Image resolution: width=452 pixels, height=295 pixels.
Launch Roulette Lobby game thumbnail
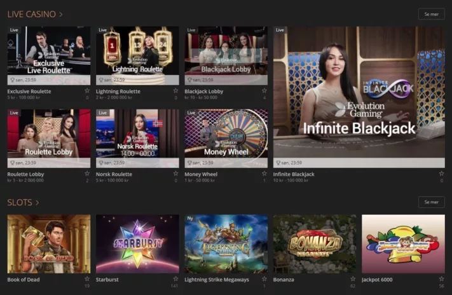click(x=49, y=139)
